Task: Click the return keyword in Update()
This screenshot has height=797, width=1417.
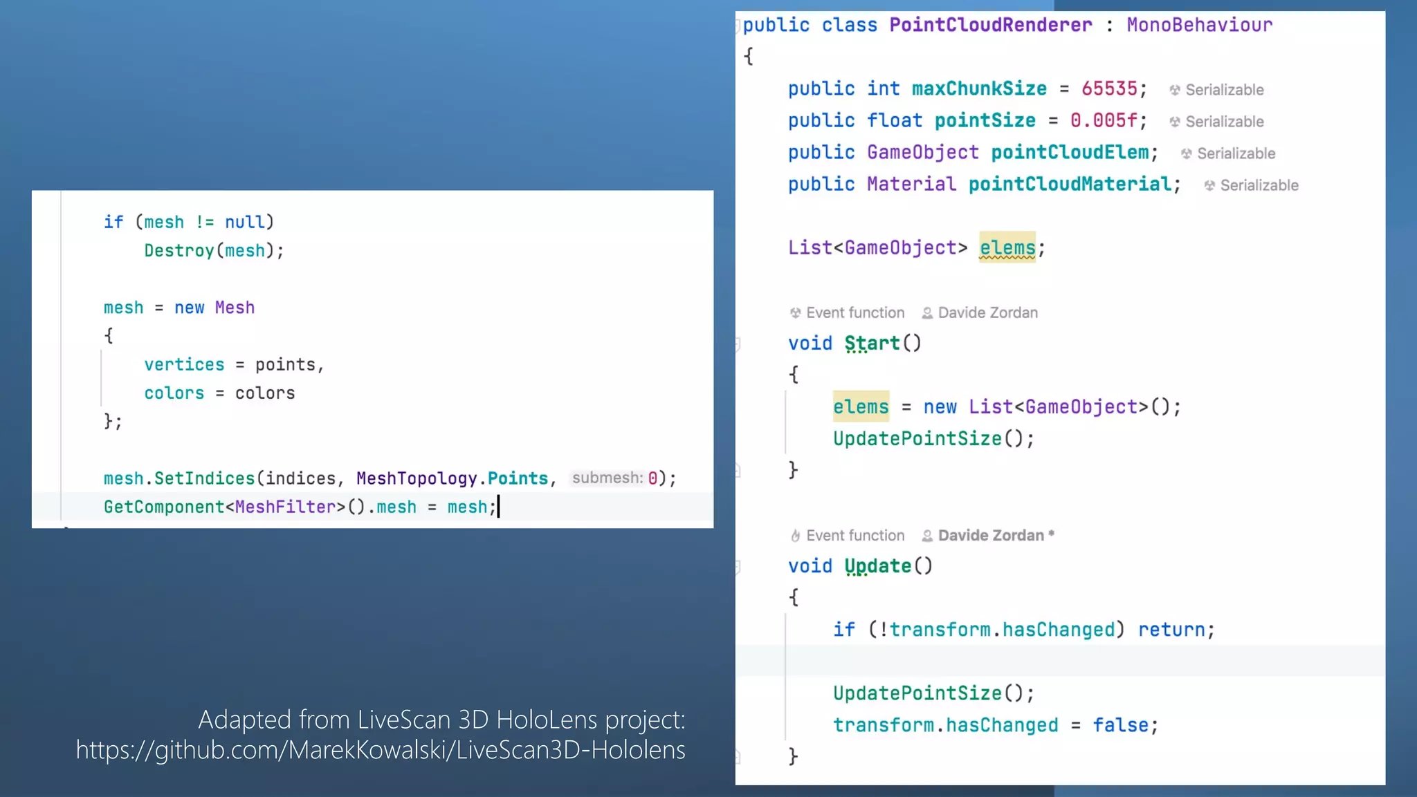Action: [1171, 630]
